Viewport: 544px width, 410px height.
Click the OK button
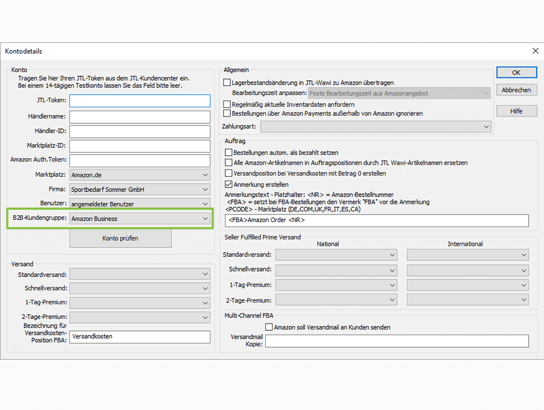(x=516, y=73)
